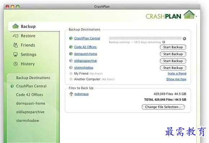209x143 pixels.
Task: Click the status icon beside CrashPlan Central link
Action: 71,38
